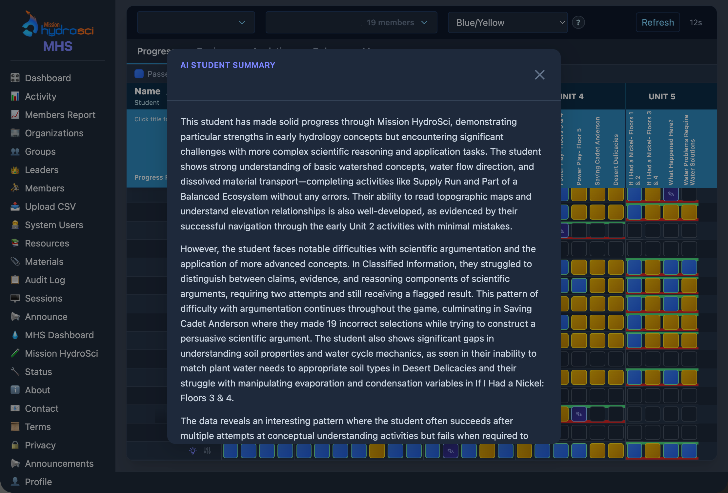Open the help question mark icon near Blue/Yellow
This screenshot has width=728, height=493.
tap(578, 22)
